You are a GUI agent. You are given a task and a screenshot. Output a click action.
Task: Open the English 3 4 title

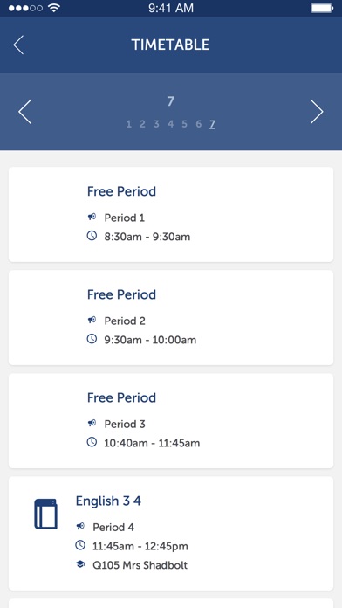coord(108,501)
